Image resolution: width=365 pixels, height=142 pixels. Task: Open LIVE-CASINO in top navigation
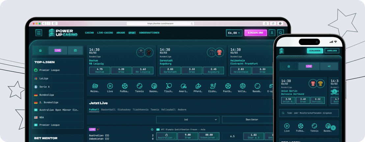click(105, 33)
